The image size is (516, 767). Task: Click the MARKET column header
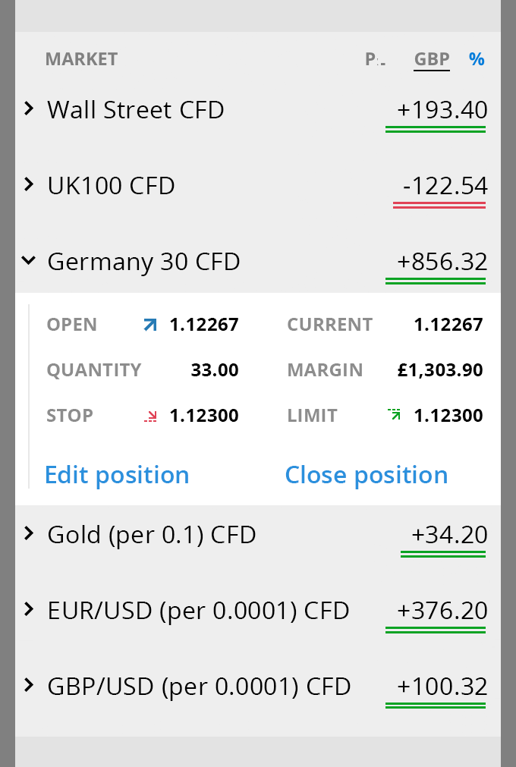(81, 59)
